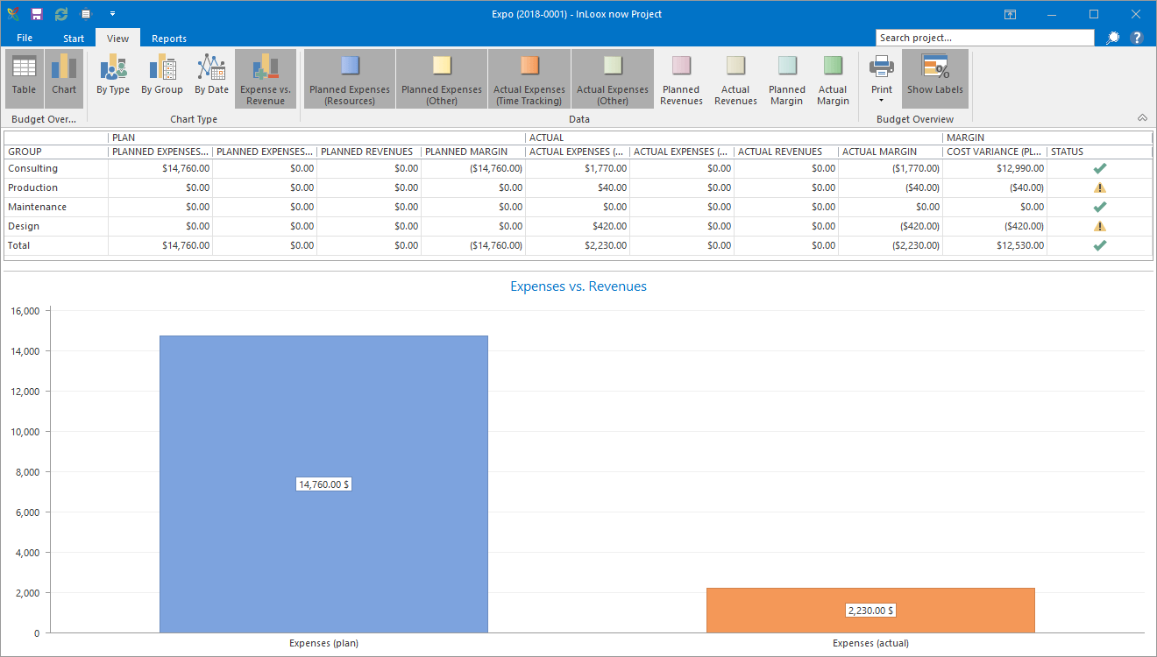
Task: Click Design actual expenses $420.00 cell
Action: tap(578, 226)
